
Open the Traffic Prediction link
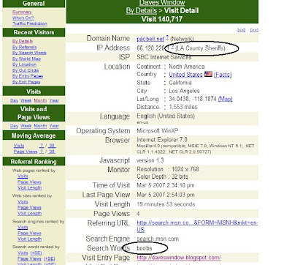coord(30,23)
